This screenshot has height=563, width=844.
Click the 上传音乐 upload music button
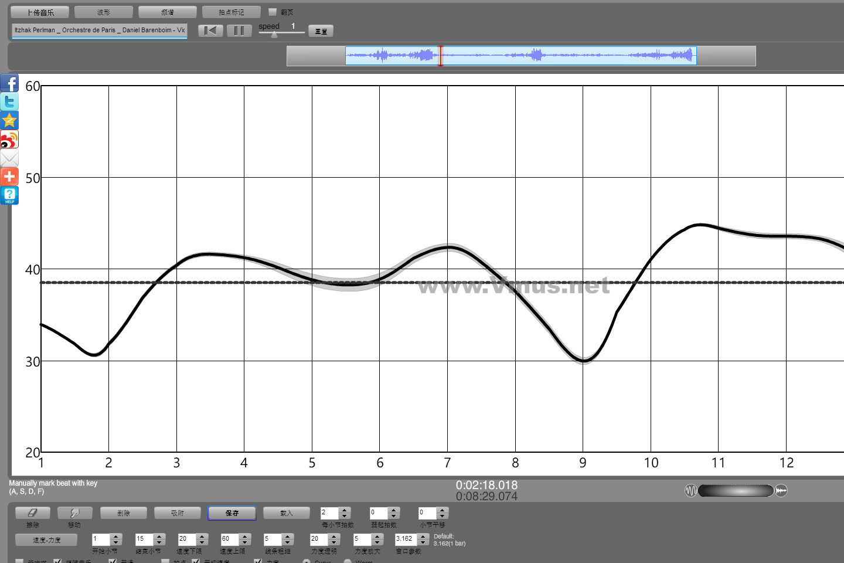click(x=40, y=12)
